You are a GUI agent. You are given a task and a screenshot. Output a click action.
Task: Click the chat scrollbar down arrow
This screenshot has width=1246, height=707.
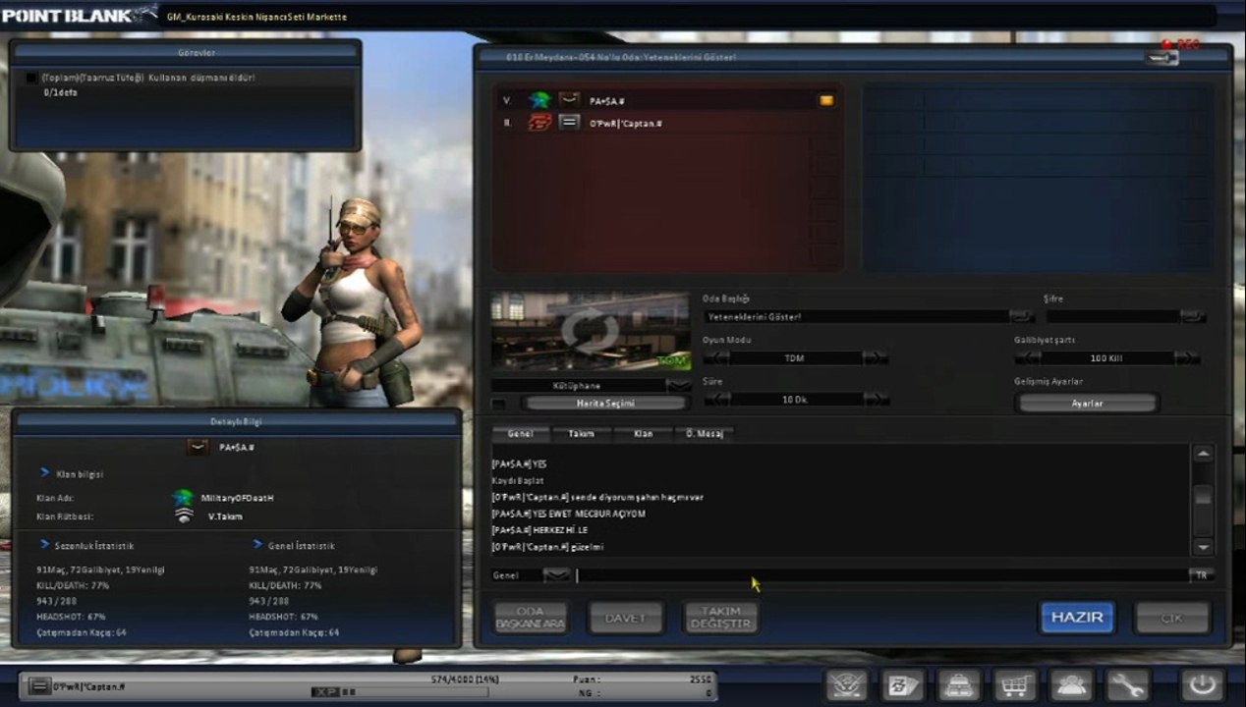pos(1203,547)
